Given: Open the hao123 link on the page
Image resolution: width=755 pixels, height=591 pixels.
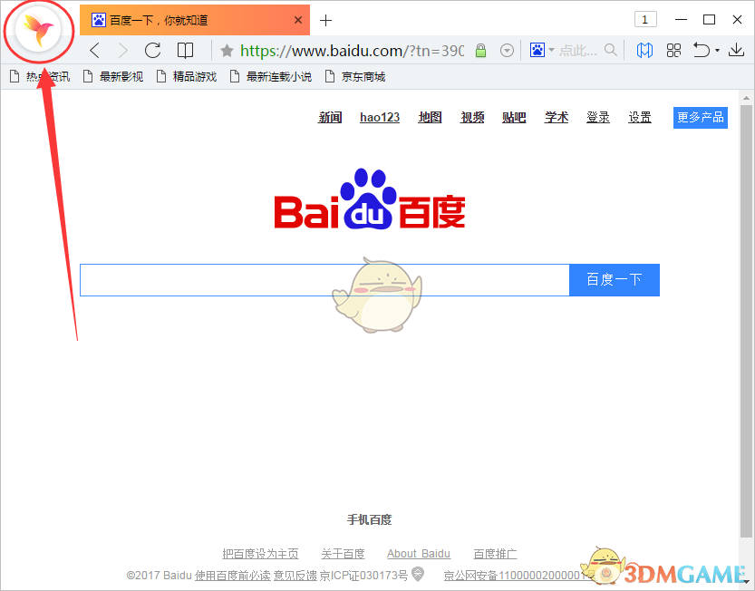Looking at the screenshot, I should coord(379,117).
